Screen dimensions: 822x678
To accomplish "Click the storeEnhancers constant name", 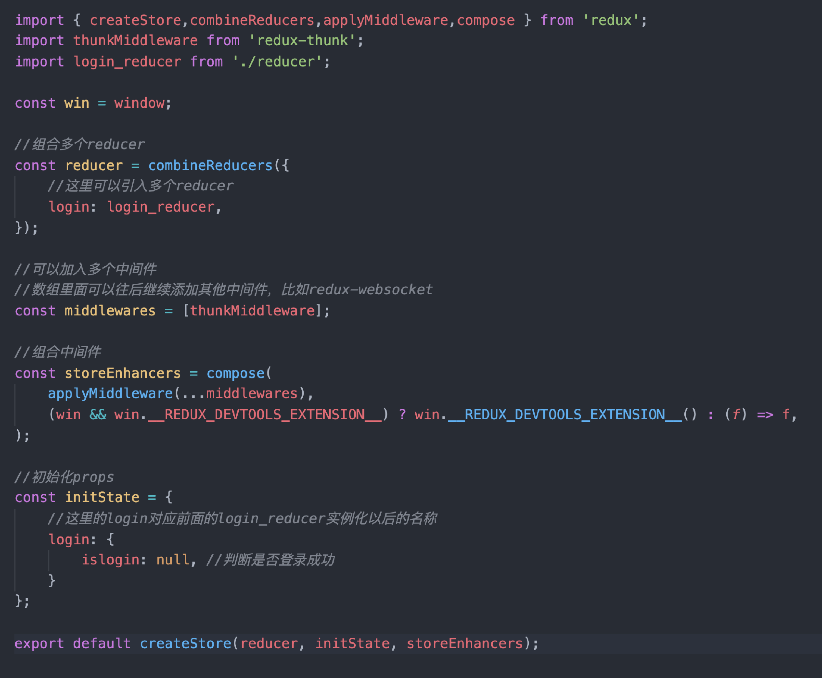I will [x=122, y=373].
